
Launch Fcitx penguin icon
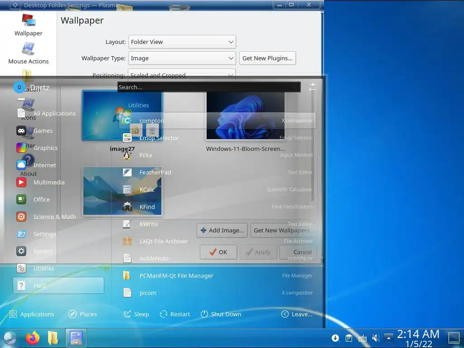[x=127, y=155]
